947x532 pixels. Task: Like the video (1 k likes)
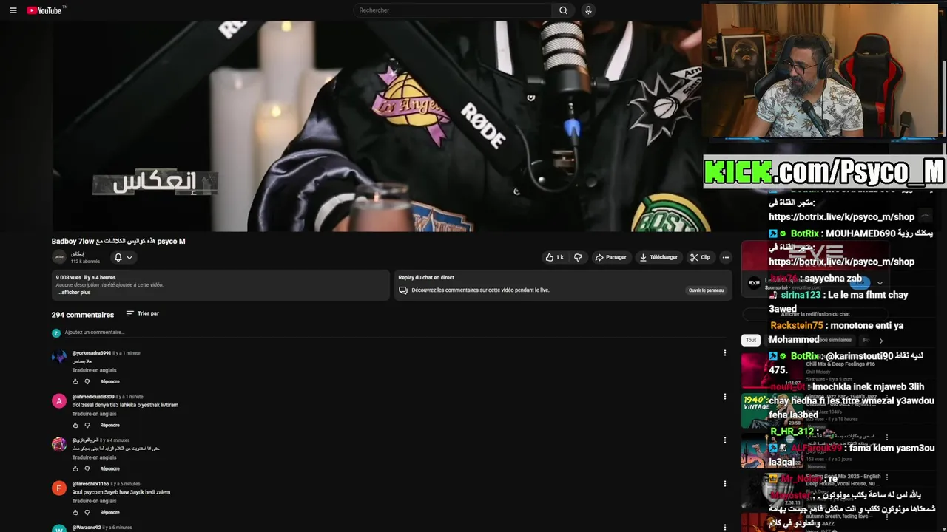point(555,257)
